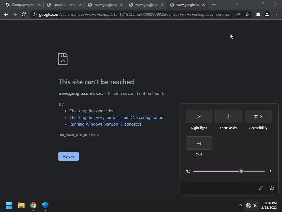Show hidden system tray icons
282x212 pixels.
click(240, 205)
